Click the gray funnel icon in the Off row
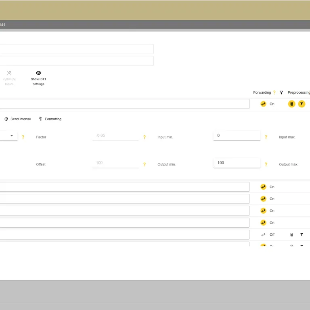Image resolution: width=310 pixels, height=310 pixels. 302,235
